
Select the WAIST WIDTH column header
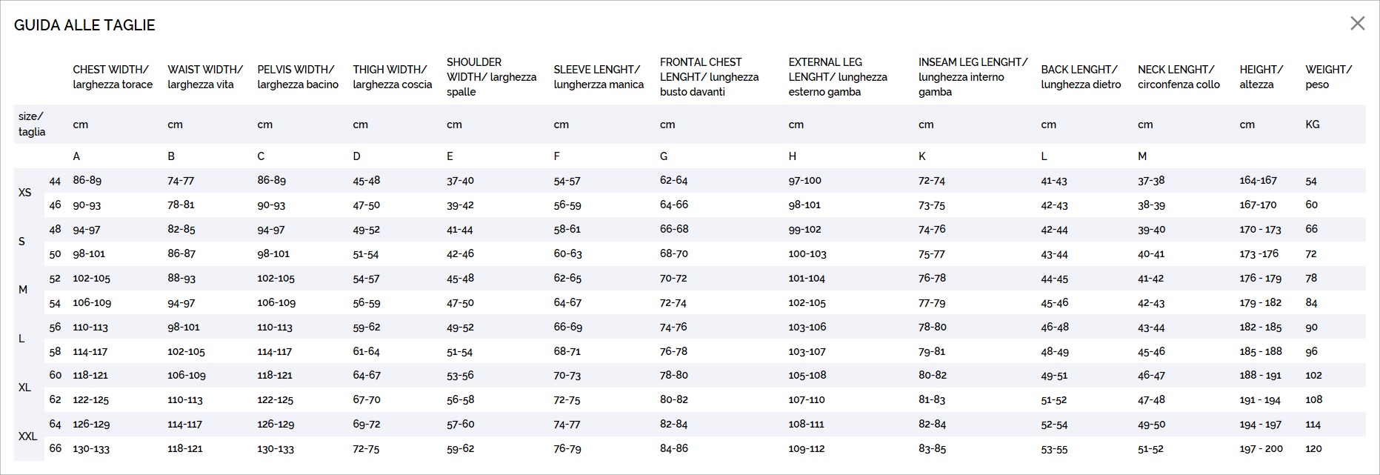205,77
